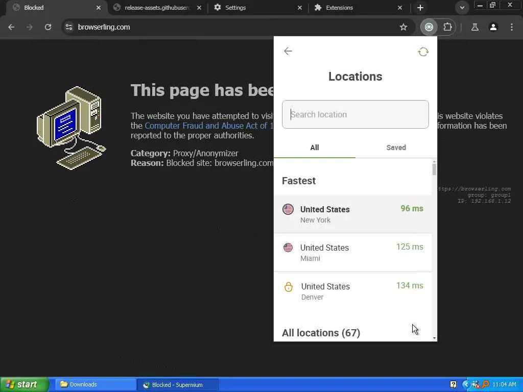Image resolution: width=523 pixels, height=392 pixels.
Task: Connect to United States New York
Action: coord(352,214)
